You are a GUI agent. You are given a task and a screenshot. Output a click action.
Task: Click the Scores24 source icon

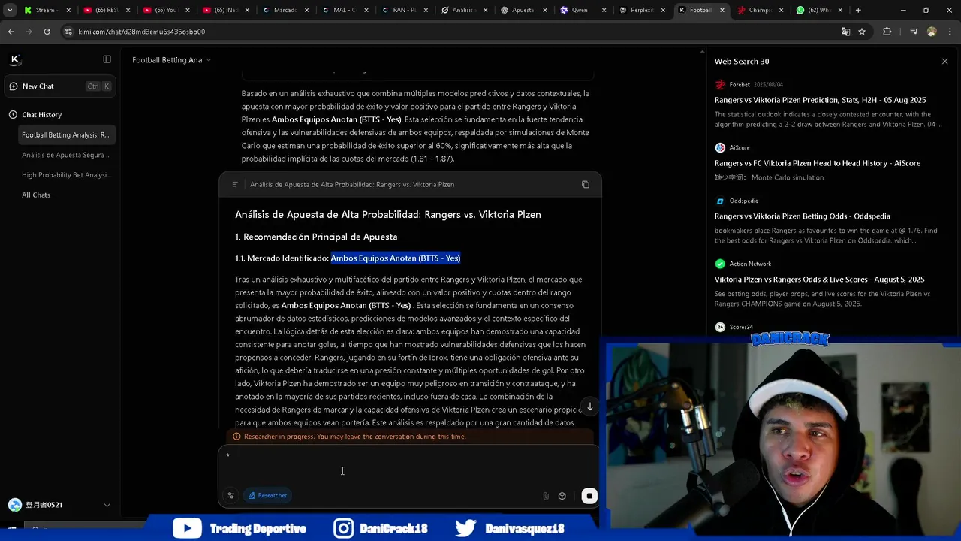tap(720, 327)
